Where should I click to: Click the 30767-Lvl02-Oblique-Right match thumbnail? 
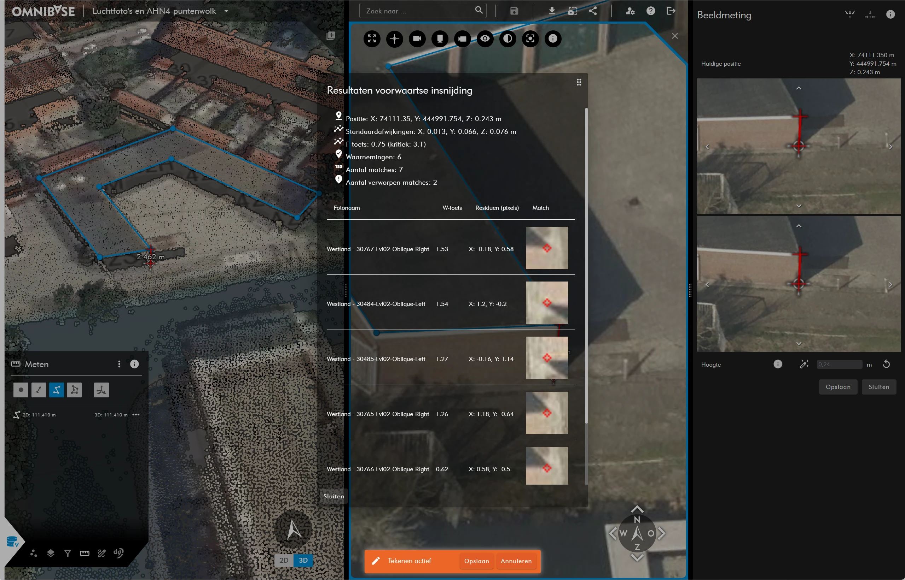coord(547,248)
